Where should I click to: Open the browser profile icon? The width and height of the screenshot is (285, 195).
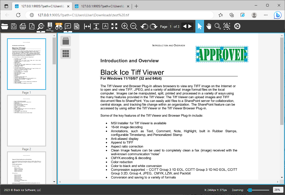pos(254,15)
